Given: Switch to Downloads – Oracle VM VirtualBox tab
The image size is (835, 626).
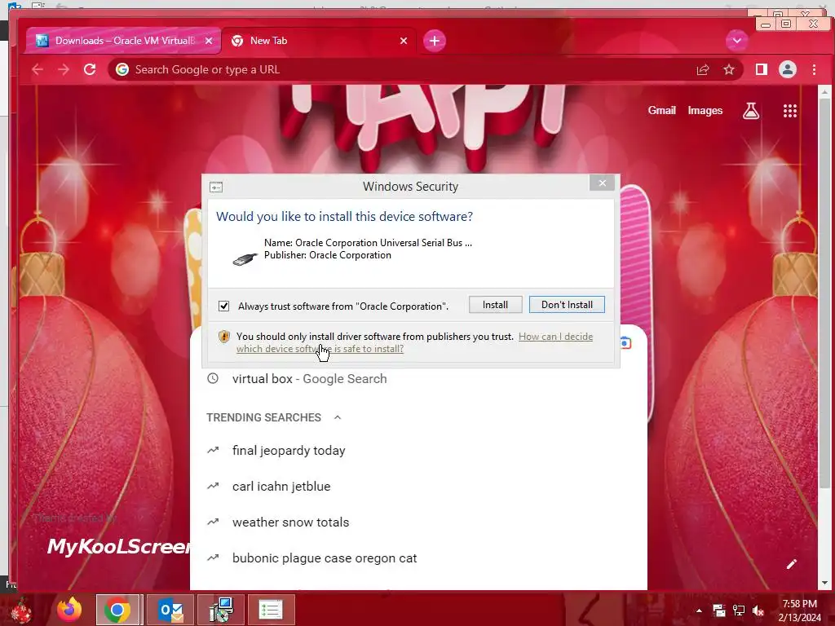Looking at the screenshot, I should [x=123, y=41].
